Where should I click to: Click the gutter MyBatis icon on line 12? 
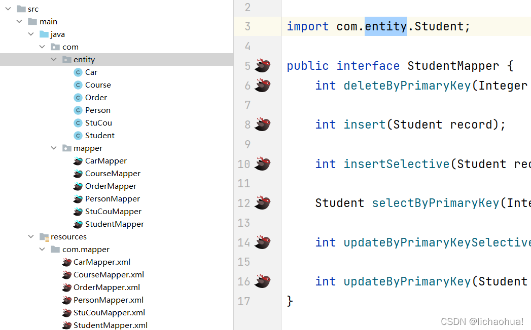[262, 202]
